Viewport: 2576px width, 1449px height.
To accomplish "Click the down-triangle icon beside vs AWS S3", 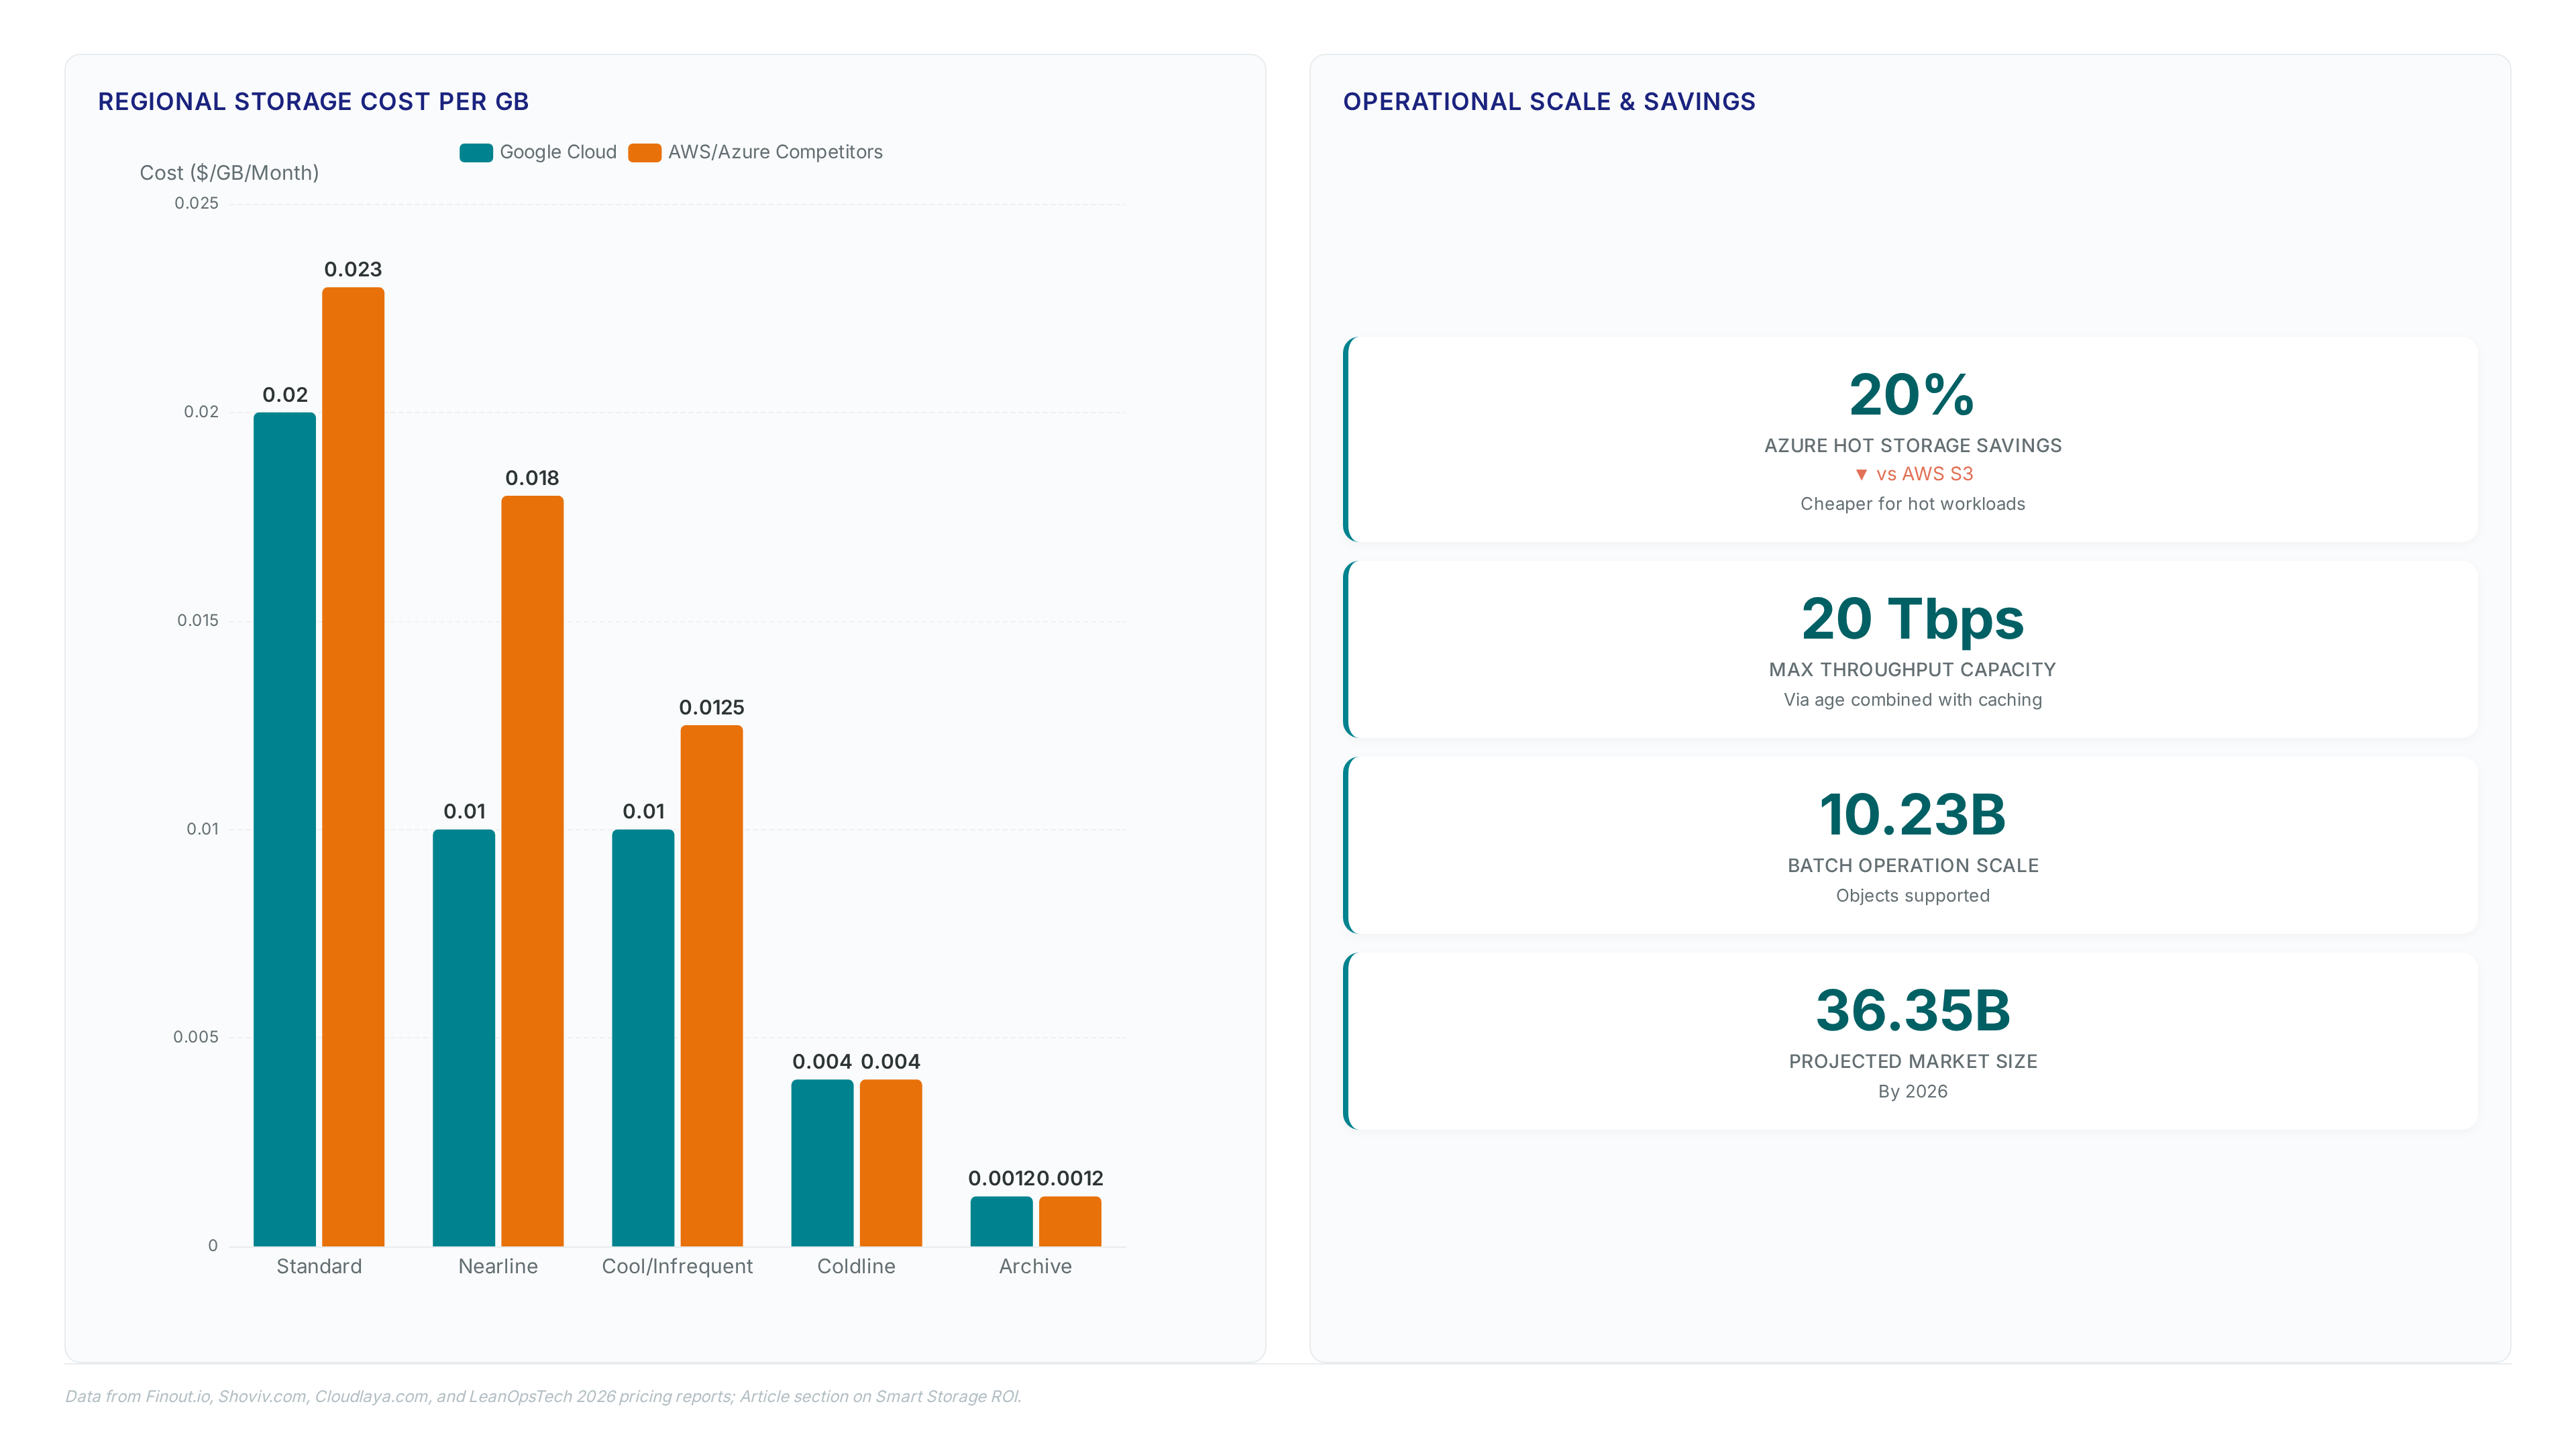I will point(1861,475).
